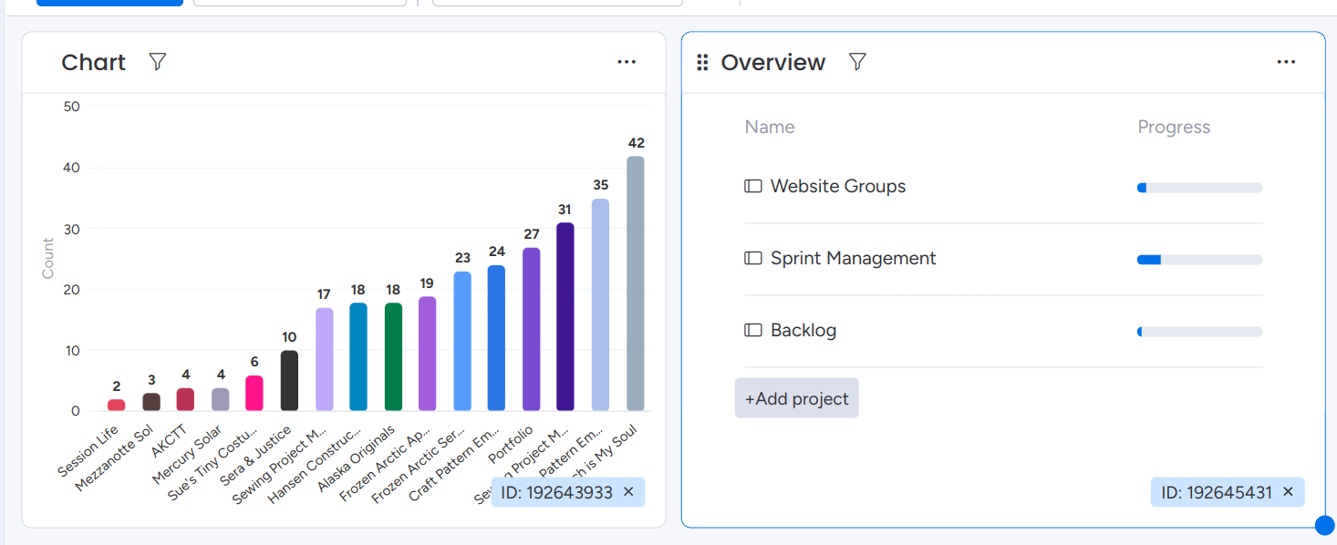Select the light blue bar with value 23
1337x545 pixels.
[x=462, y=341]
